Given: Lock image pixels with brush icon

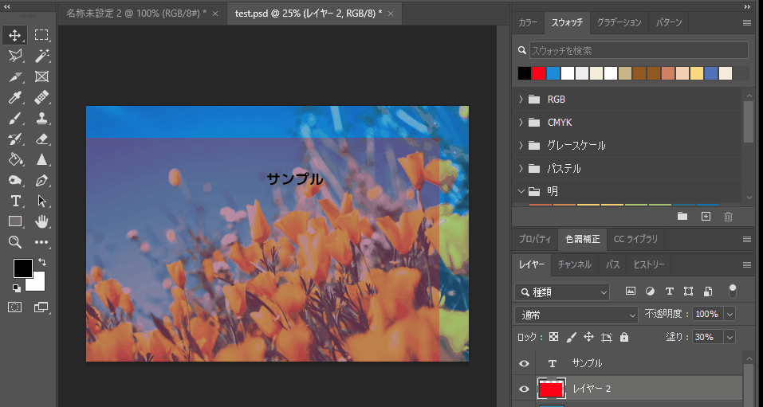Looking at the screenshot, I should 572,336.
